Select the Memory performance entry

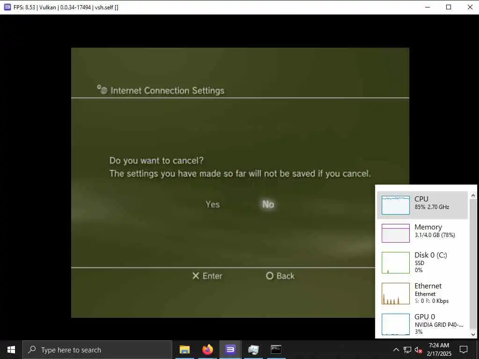pyautogui.click(x=422, y=233)
